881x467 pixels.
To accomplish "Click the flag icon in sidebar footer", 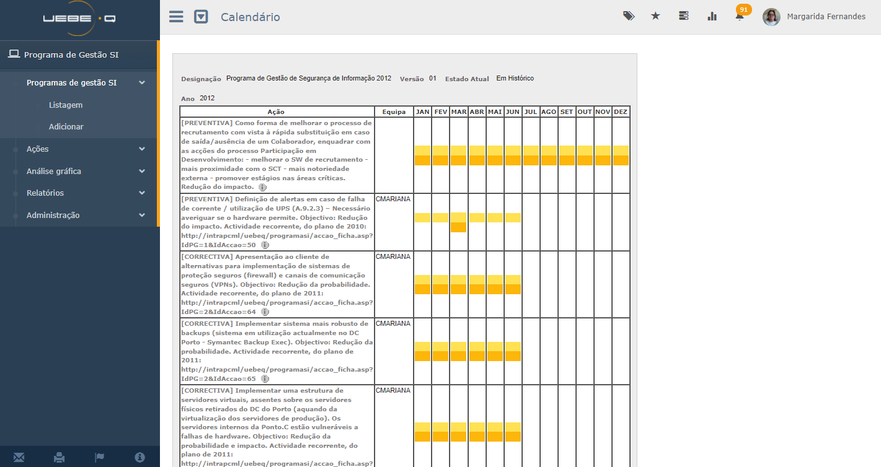I will [99, 457].
